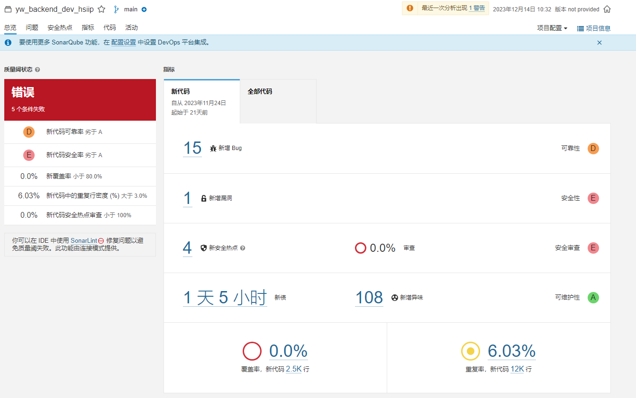Click the E rating badge for 安全审查
Image resolution: width=636 pixels, height=398 pixels.
(x=593, y=248)
